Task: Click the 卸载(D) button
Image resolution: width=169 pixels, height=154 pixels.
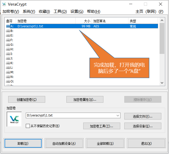Action: pyautogui.click(x=23, y=143)
